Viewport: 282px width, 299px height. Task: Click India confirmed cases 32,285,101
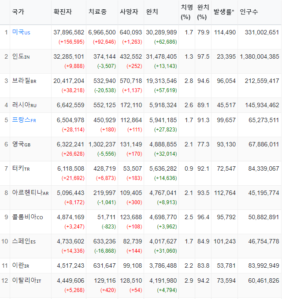tap(69, 56)
